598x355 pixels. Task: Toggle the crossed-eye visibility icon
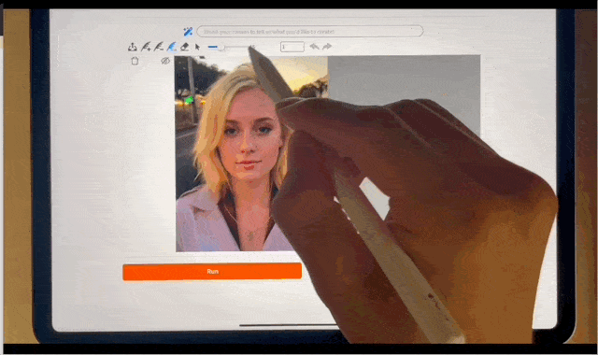coord(165,61)
